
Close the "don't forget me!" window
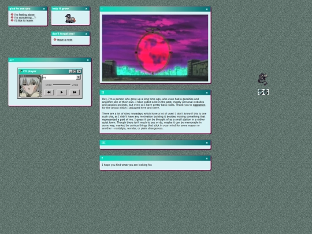[86, 34]
